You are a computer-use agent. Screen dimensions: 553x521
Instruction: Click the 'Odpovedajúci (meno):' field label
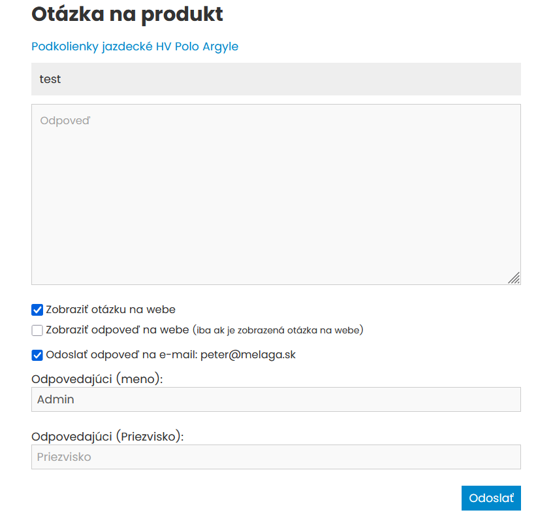[x=97, y=378]
